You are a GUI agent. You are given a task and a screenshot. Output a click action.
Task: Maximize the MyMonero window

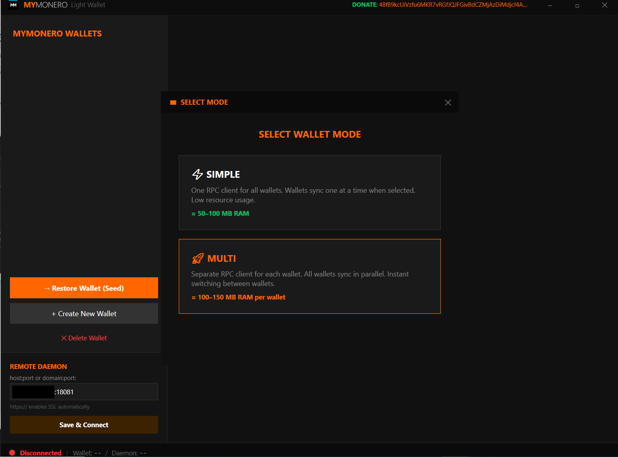point(577,5)
